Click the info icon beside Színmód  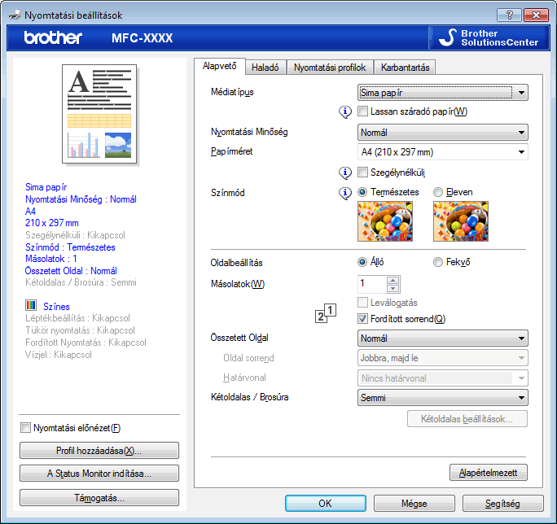click(x=345, y=193)
